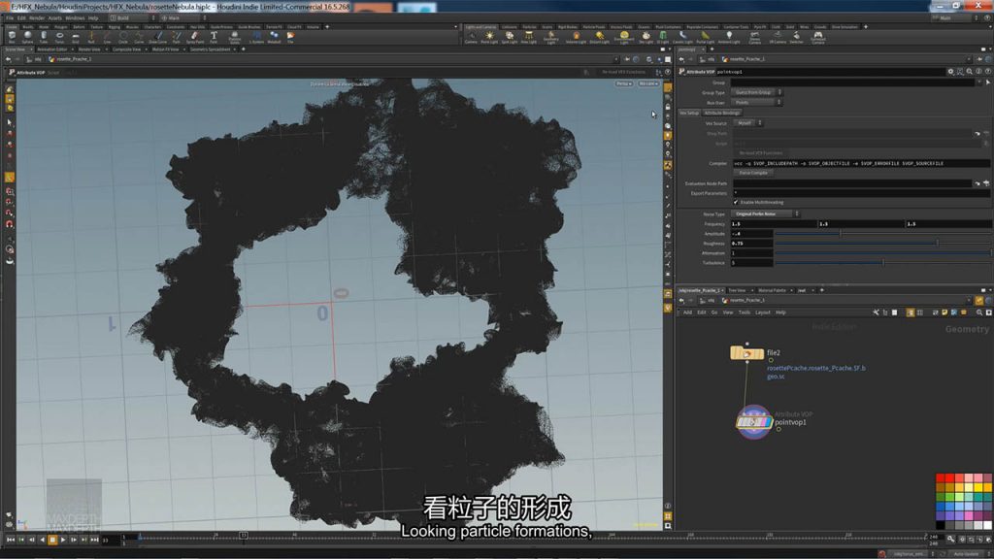The image size is (994, 559).
Task: Add a Switcher from the shelf
Action: click(x=796, y=38)
